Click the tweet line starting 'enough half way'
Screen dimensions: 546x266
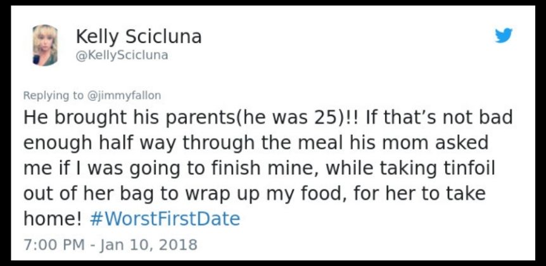point(256,143)
